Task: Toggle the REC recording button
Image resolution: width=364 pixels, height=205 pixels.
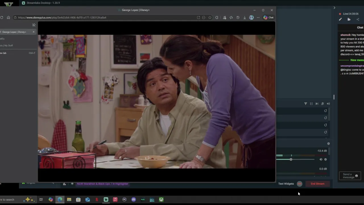Action: pyautogui.click(x=299, y=184)
